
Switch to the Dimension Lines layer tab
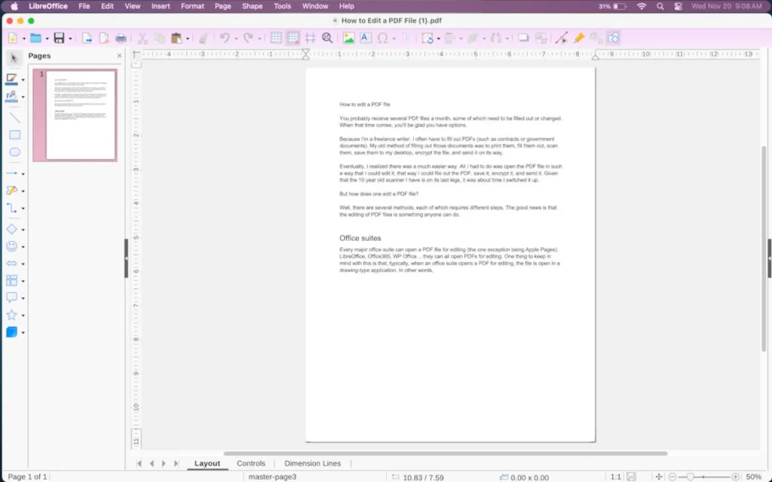(x=312, y=463)
